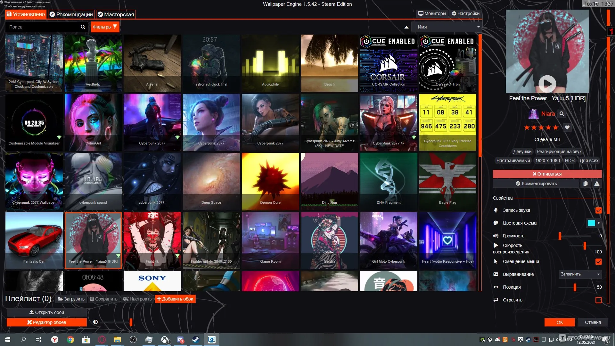Viewport: 615px width, 346px height.
Task: Click inside the Поиск search field
Action: coord(43,27)
